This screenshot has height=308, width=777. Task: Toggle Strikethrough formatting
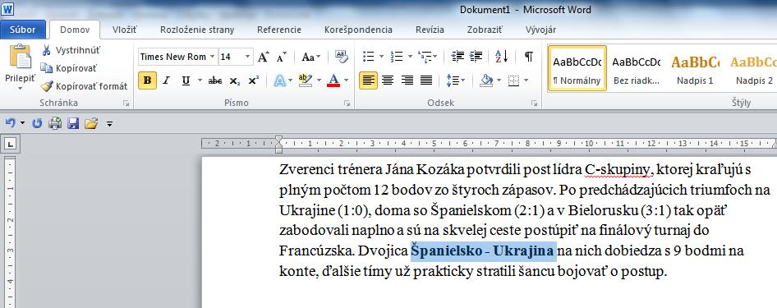click(x=215, y=80)
